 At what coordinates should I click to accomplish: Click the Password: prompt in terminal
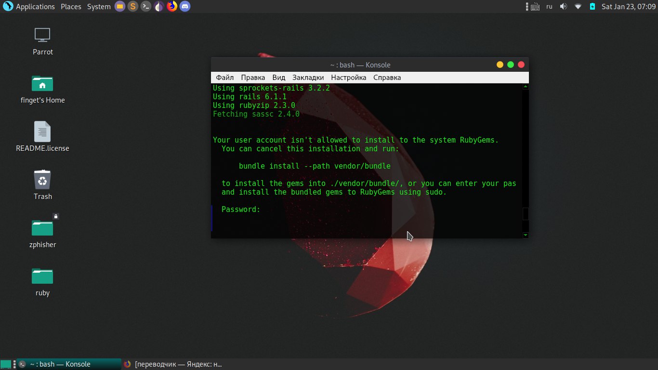[x=241, y=210]
